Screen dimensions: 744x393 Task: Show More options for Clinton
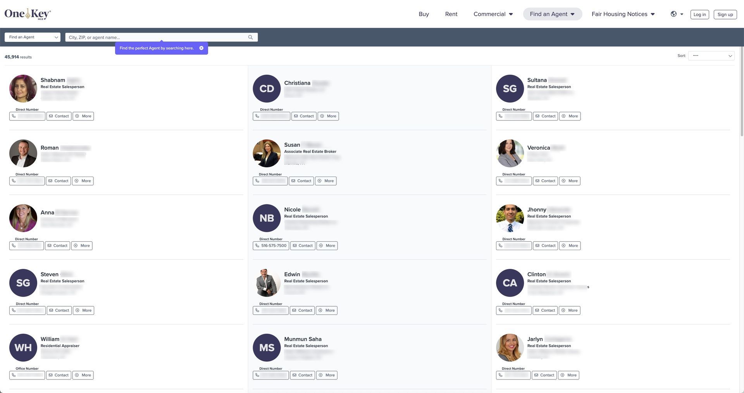click(x=570, y=311)
